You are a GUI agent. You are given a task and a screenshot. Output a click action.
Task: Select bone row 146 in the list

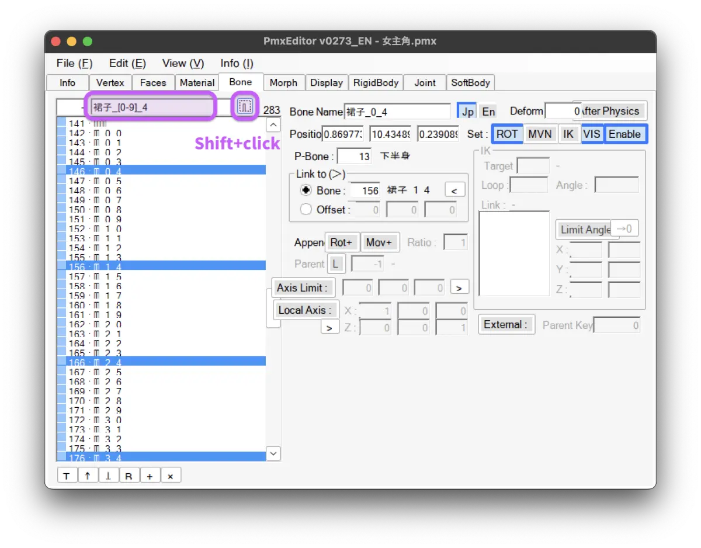click(x=162, y=171)
